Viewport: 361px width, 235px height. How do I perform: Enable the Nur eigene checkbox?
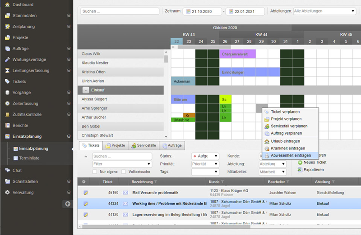pyautogui.click(x=95, y=172)
